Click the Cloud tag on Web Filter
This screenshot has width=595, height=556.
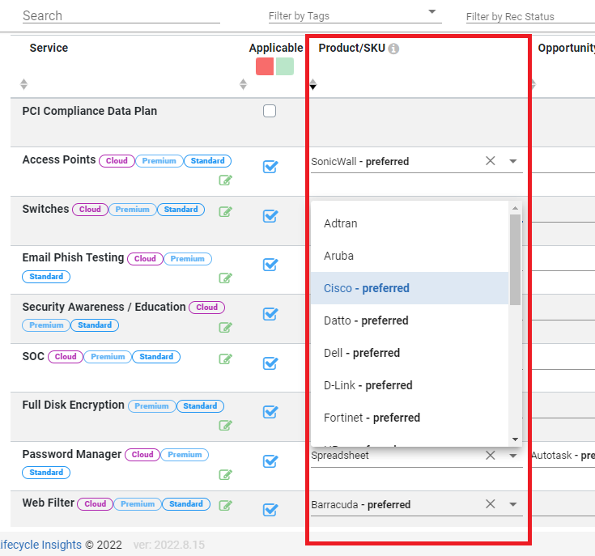(95, 503)
